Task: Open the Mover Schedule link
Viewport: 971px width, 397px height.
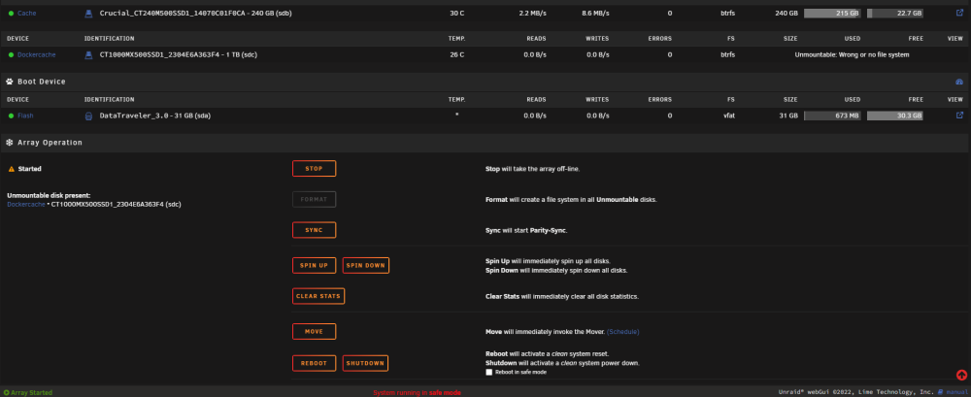Action: click(622, 332)
